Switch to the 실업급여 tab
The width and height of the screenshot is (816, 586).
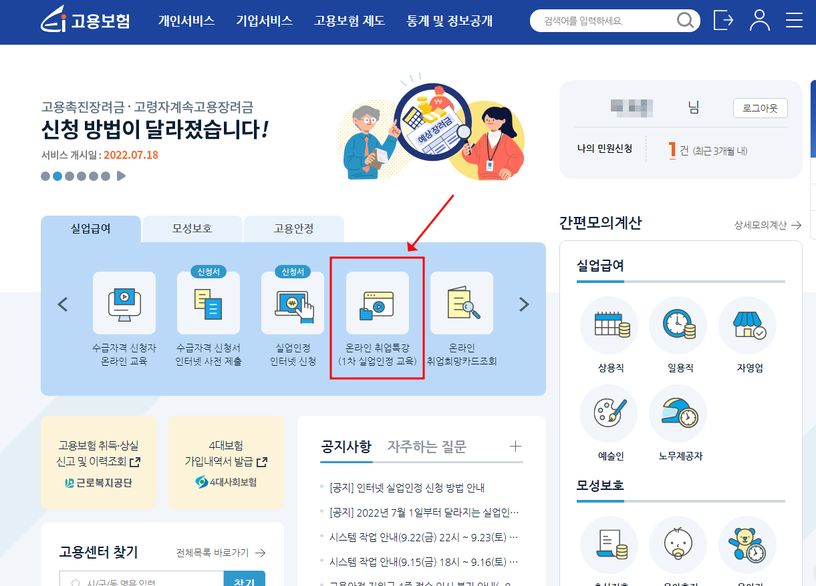(x=91, y=229)
